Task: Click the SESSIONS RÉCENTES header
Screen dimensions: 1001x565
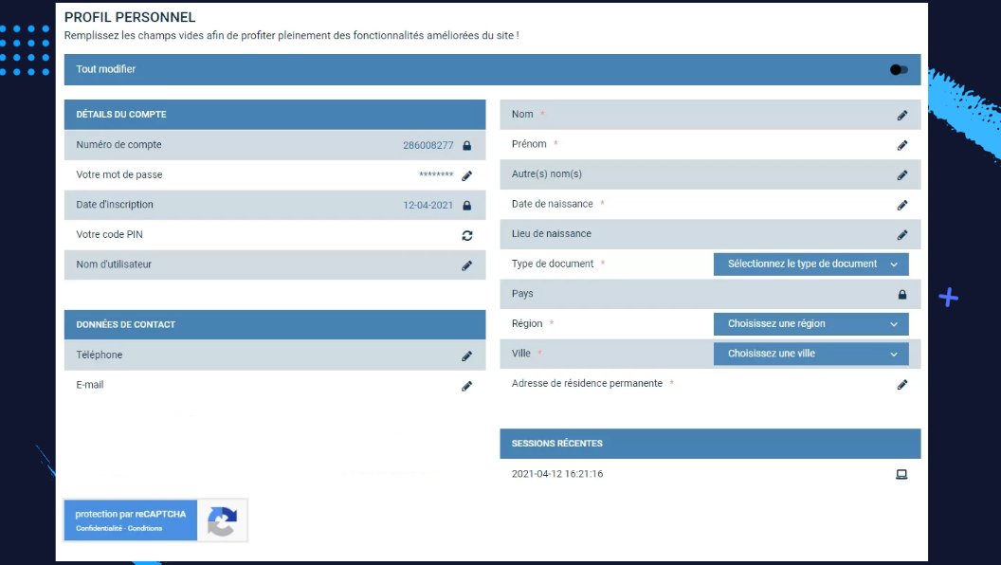Action: [x=710, y=443]
